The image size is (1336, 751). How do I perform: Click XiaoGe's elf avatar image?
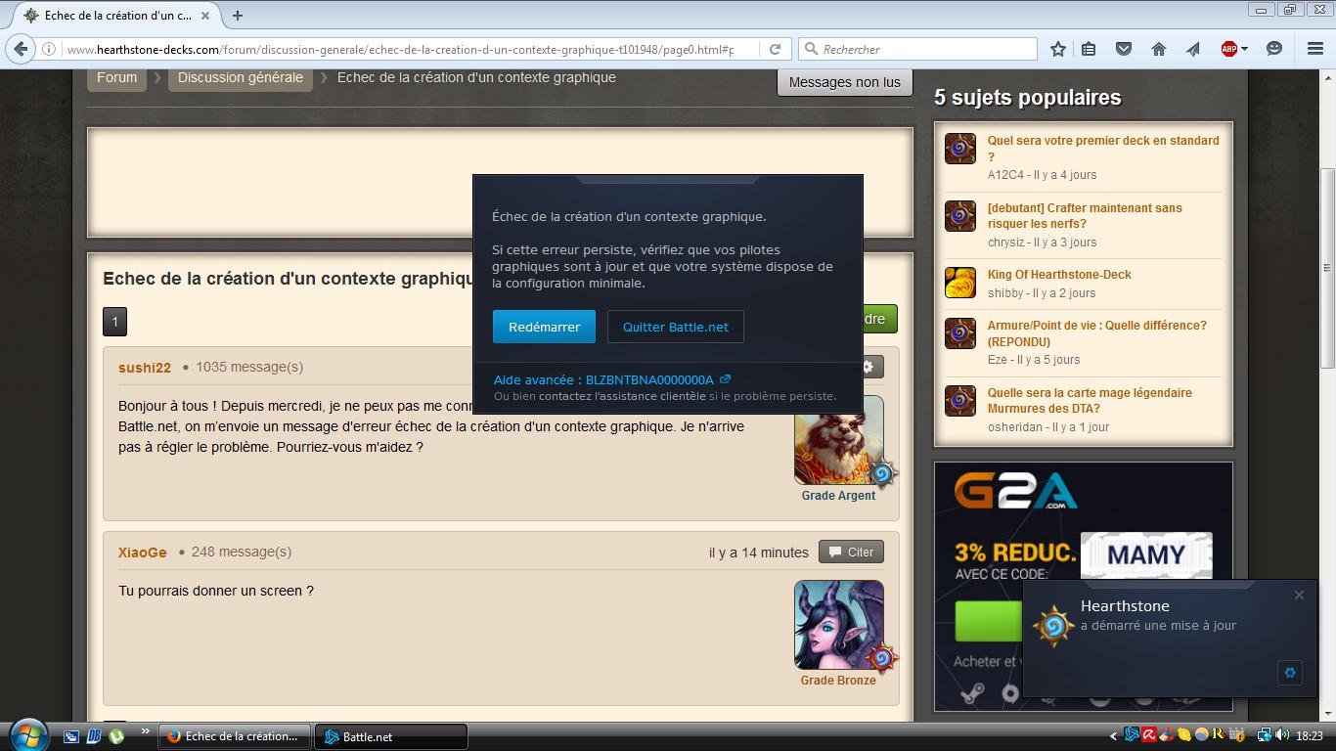[x=839, y=625]
